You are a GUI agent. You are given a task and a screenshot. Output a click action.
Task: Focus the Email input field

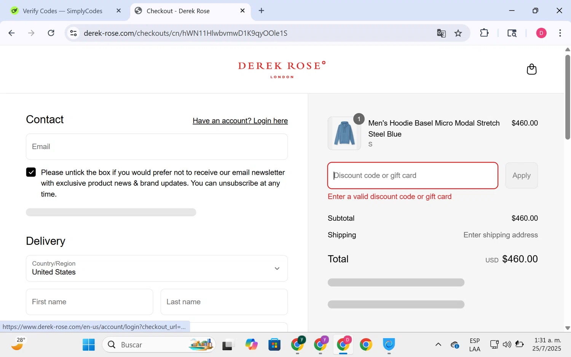(157, 147)
